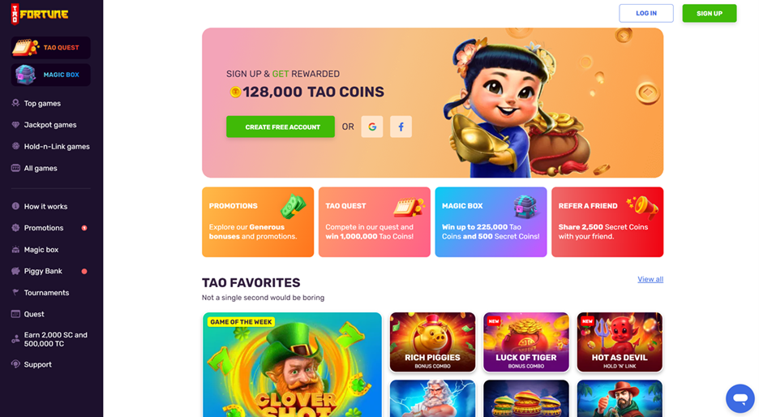Sign up with the Google icon
The height and width of the screenshot is (417, 759).
point(371,127)
